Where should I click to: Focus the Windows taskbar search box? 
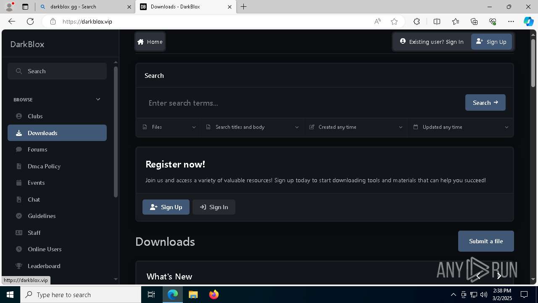point(81,295)
